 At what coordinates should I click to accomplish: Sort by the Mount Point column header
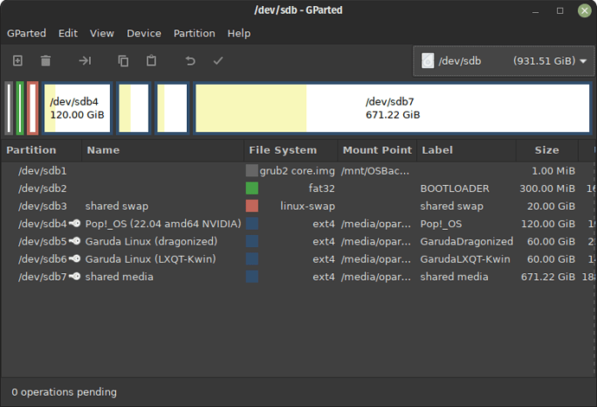pos(377,150)
